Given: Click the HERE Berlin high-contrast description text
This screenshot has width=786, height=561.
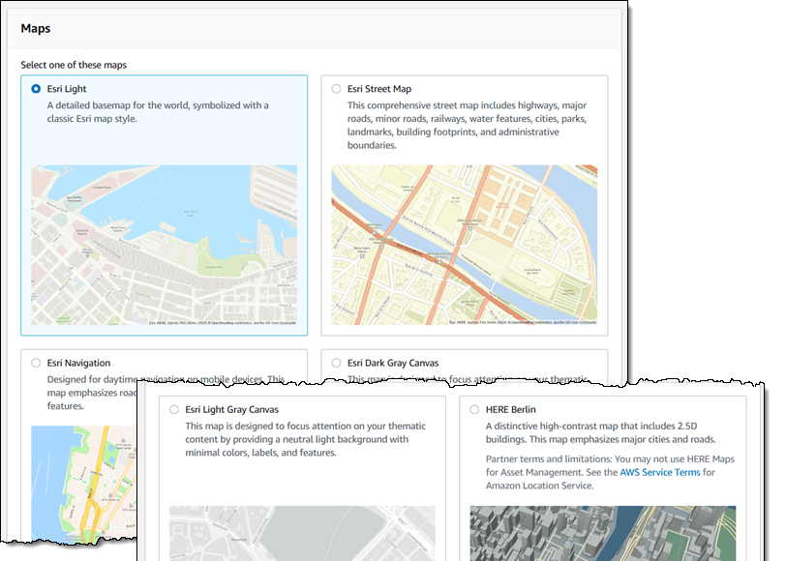Looking at the screenshot, I should pyautogui.click(x=600, y=432).
